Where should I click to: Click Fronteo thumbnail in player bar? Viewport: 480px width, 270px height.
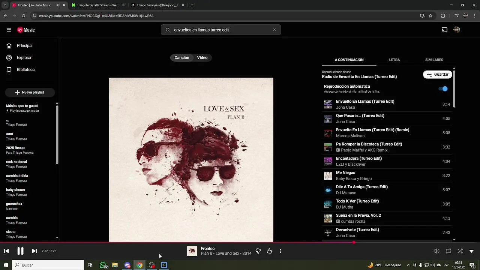pos(192,251)
